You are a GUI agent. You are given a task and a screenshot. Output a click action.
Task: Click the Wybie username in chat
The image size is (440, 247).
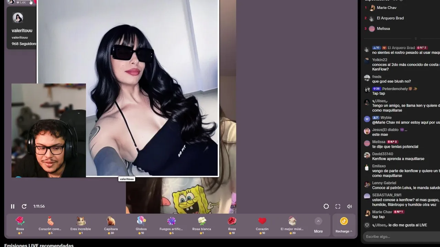(x=386, y=118)
